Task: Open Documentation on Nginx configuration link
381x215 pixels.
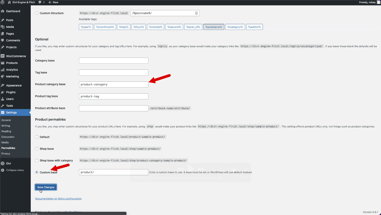Action: tap(58, 199)
